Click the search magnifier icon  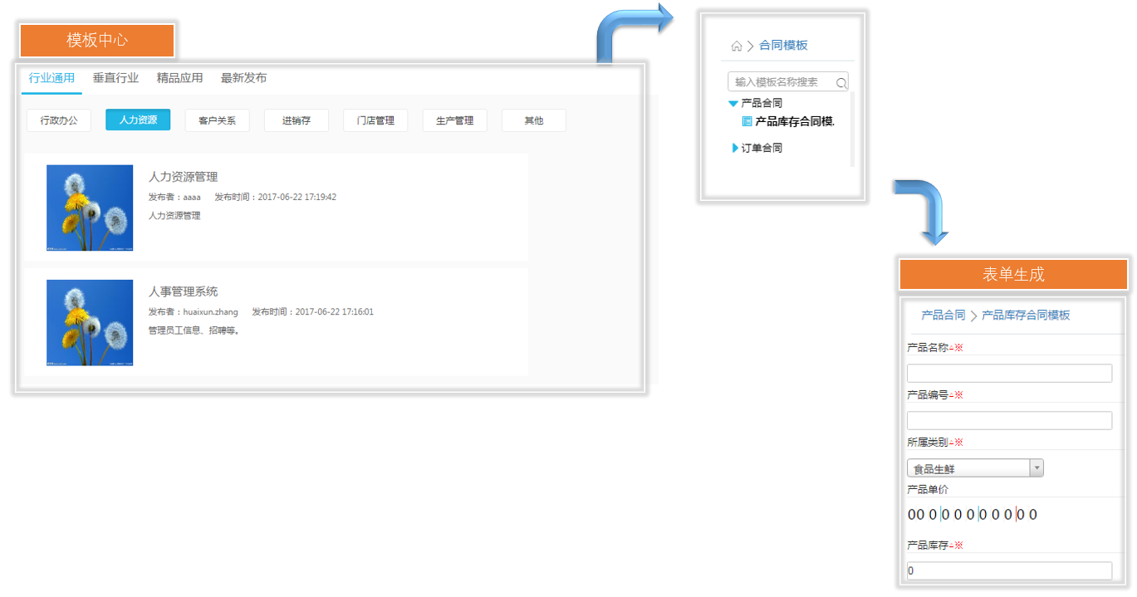coord(840,83)
